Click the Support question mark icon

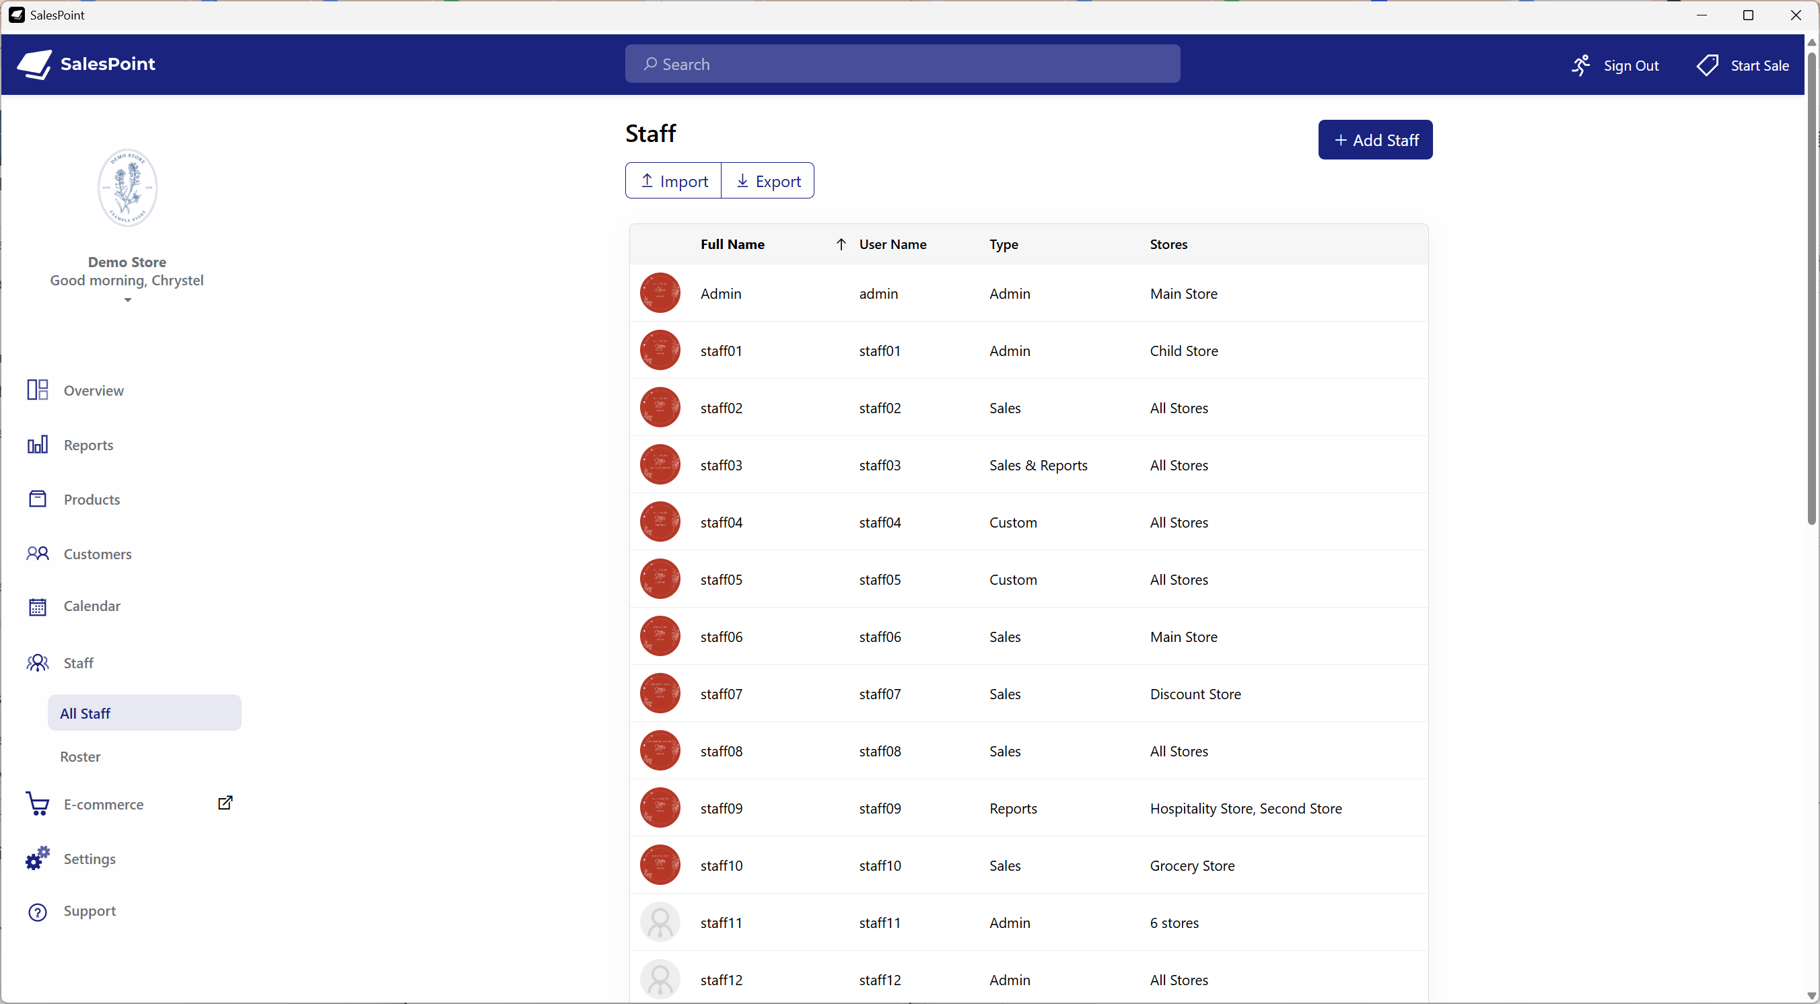[x=38, y=912]
